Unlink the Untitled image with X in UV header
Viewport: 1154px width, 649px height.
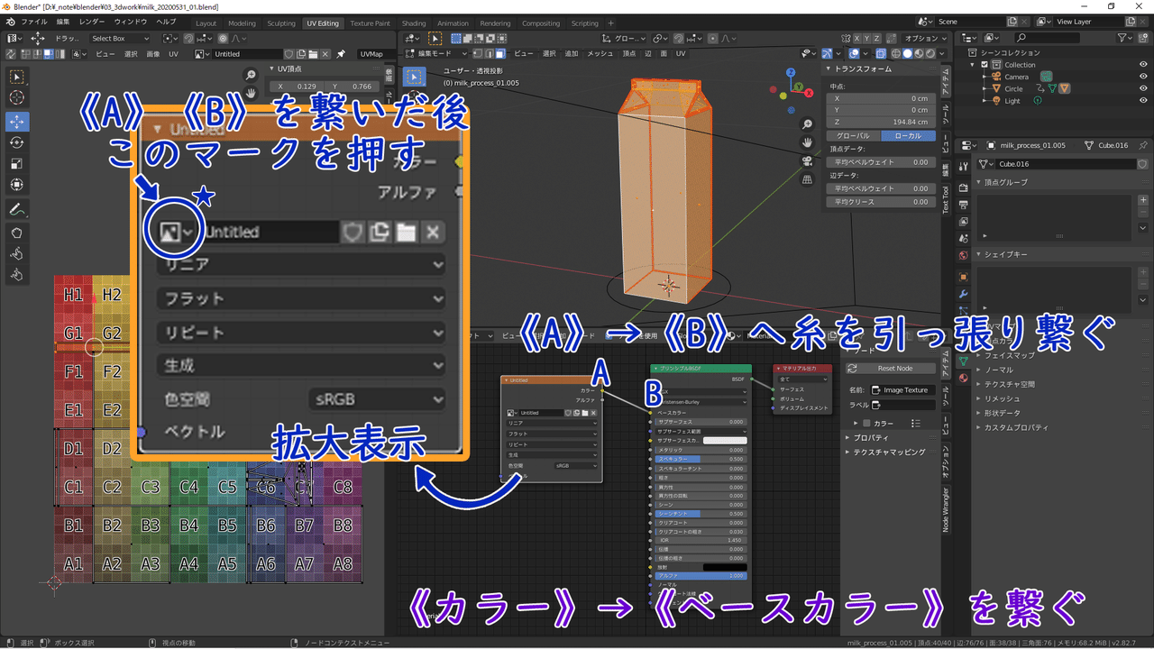coord(325,54)
